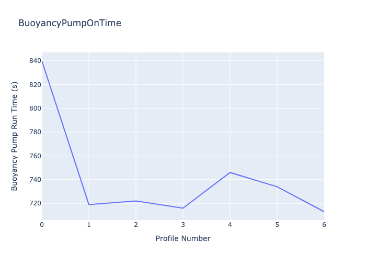Click the 820 y-axis tick label
366x262 pixels.
pyautogui.click(x=35, y=85)
